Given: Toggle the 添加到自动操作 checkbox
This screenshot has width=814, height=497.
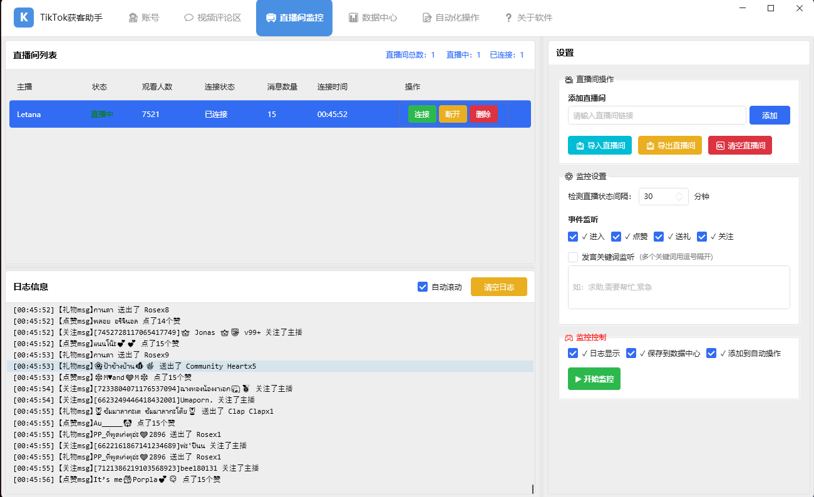Looking at the screenshot, I should pos(711,353).
